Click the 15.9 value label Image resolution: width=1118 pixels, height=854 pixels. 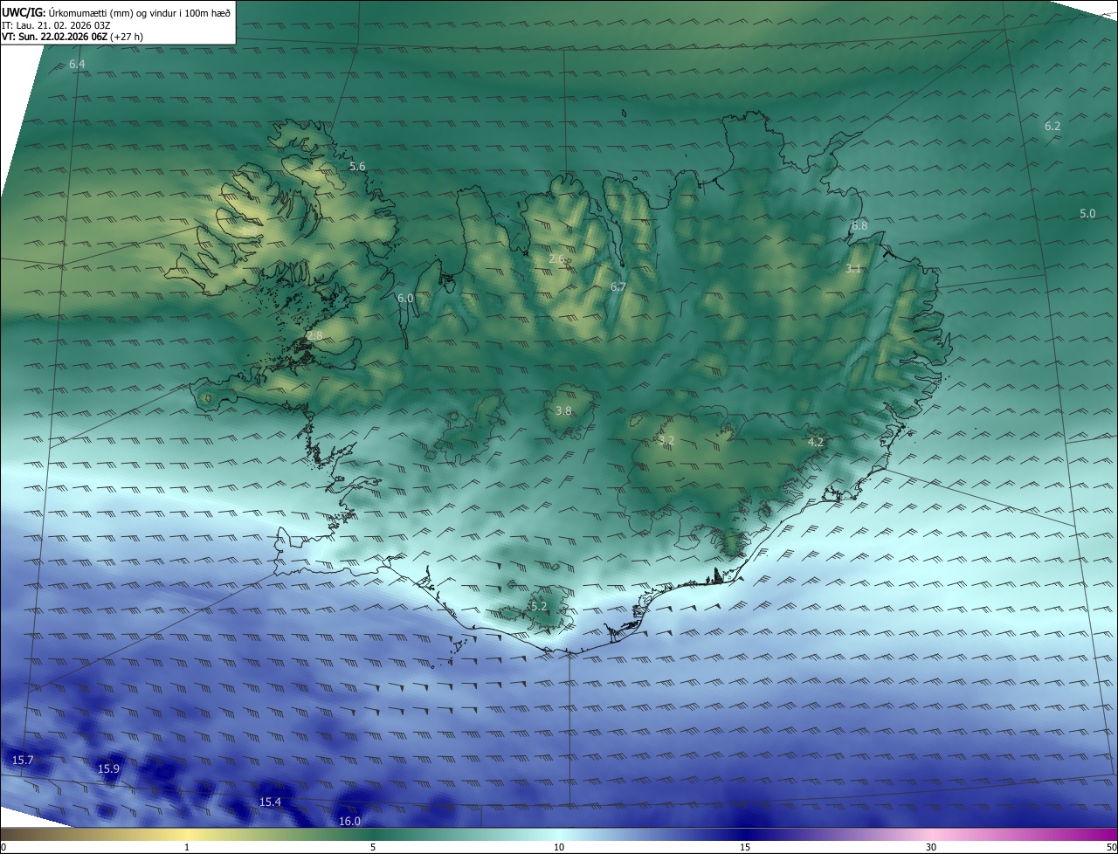[x=108, y=768]
